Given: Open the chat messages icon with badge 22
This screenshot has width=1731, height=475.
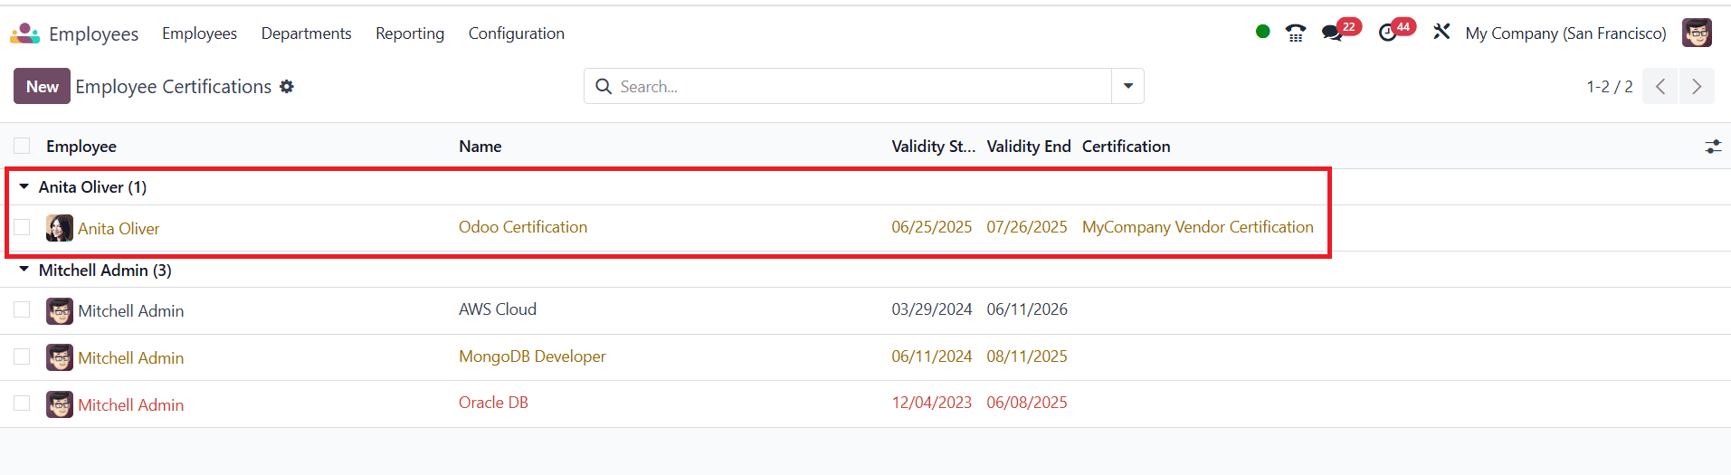Looking at the screenshot, I should [x=1331, y=33].
